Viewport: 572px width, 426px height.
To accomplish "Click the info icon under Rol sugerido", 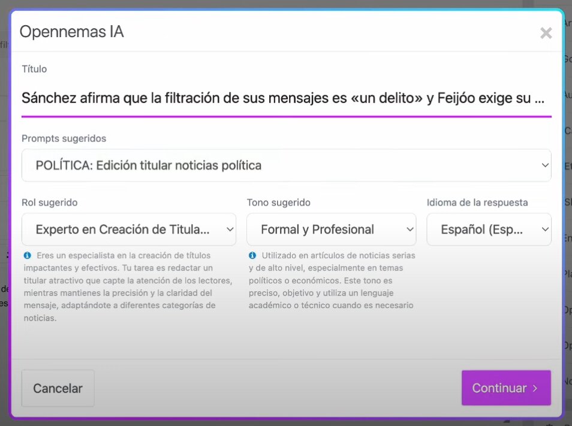I will click(x=28, y=255).
